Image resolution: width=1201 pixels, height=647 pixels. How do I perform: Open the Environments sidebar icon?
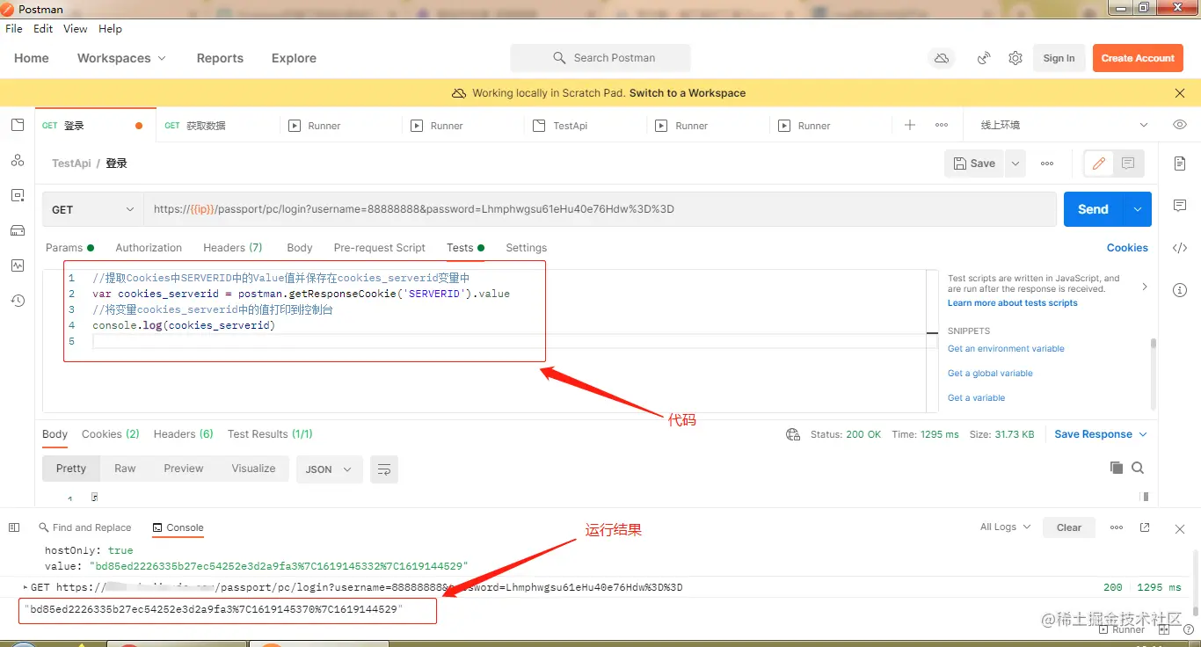(x=18, y=195)
